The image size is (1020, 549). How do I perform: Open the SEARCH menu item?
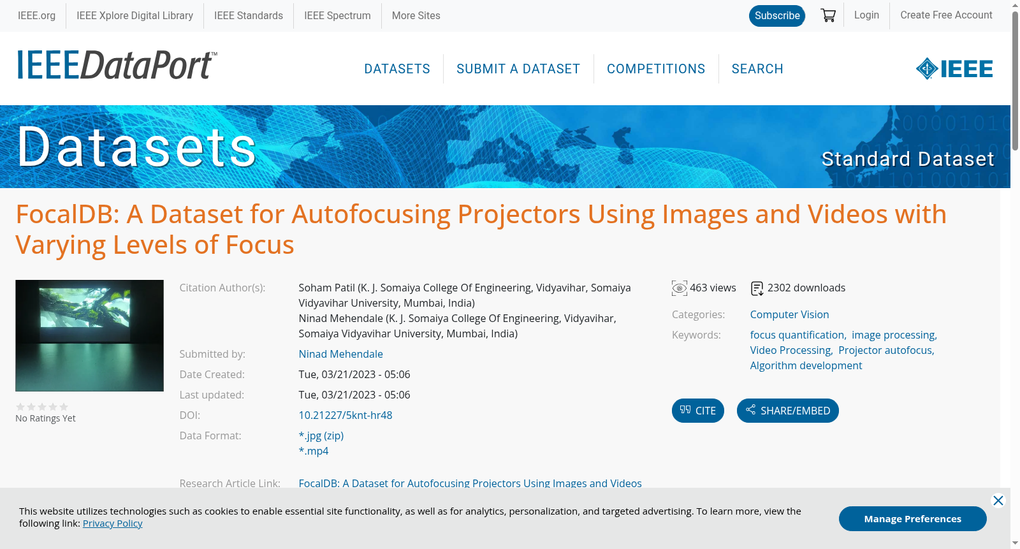757,69
